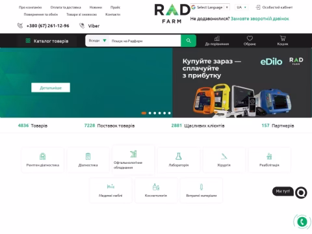Open the Ophthalmic equipment category icon
The image size is (312, 234).
[x=133, y=154]
